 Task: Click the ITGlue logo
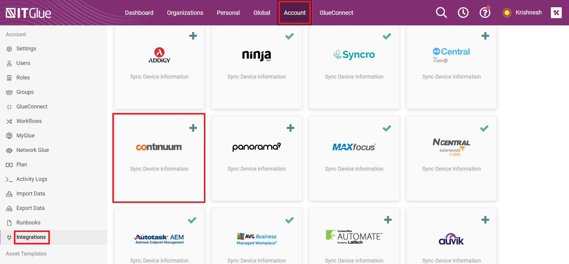pos(28,13)
